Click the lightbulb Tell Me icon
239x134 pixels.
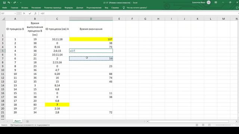pyautogui.click(x=124, y=7)
